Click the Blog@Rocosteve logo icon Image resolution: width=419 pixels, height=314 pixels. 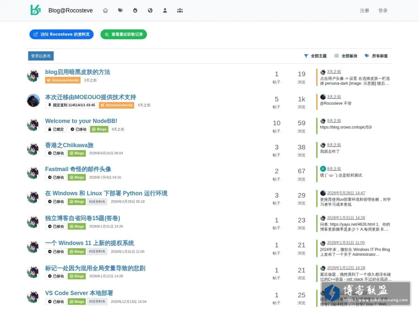point(36,10)
